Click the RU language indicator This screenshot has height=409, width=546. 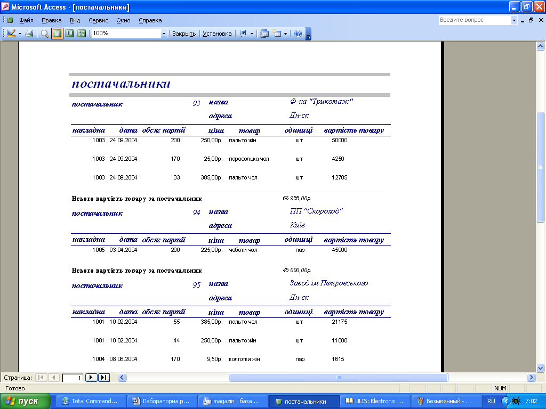pyautogui.click(x=491, y=401)
